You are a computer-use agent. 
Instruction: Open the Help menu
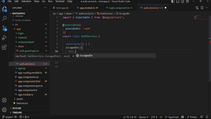click(x=70, y=1)
